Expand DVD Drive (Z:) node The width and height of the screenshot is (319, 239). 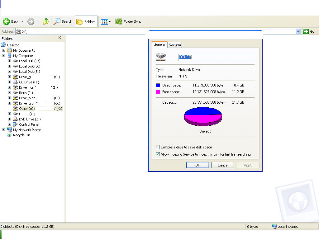(9, 119)
